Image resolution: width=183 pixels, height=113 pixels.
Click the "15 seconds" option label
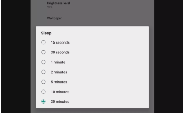[x=60, y=42]
